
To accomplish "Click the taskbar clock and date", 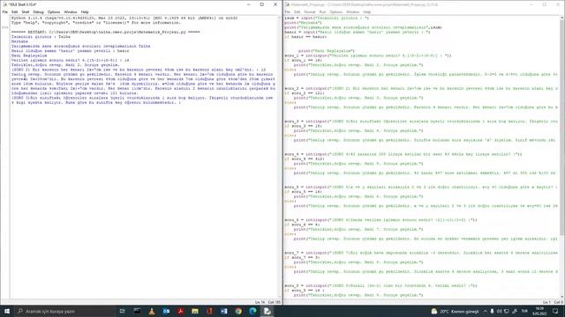I will pos(539,311).
